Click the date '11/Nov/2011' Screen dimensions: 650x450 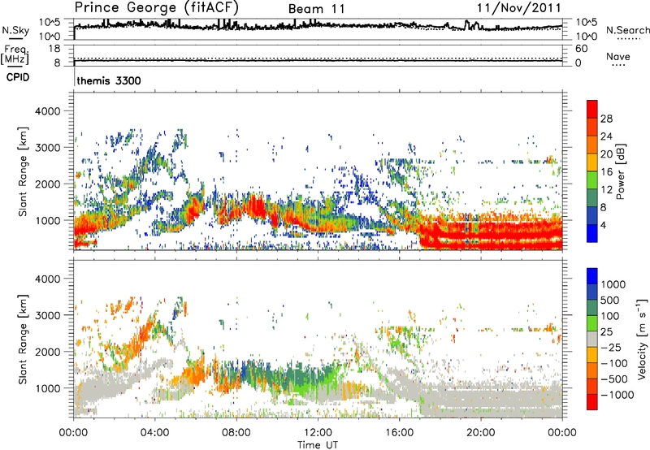518,8
